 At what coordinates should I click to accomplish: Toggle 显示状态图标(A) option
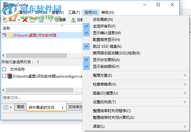click(136, 60)
